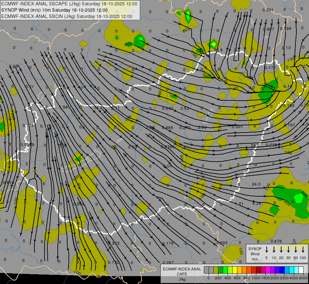The width and height of the screenshot is (309, 284).
Task: Click the 6.14 value on the map
Action: (288, 86)
